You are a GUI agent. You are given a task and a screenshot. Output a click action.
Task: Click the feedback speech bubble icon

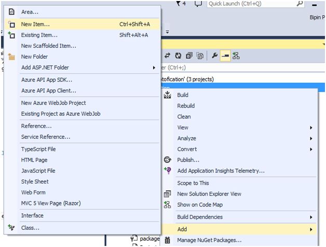[x=198, y=4]
